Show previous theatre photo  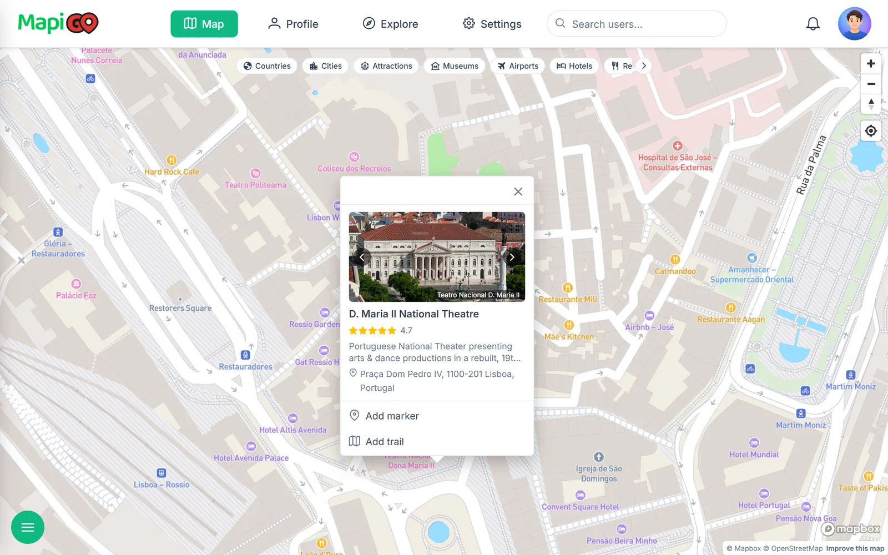point(362,257)
